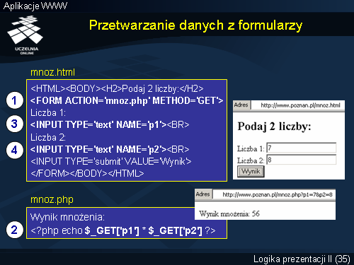
Task: Click the 'mnoz.html' file name label
Action: (x=52, y=72)
